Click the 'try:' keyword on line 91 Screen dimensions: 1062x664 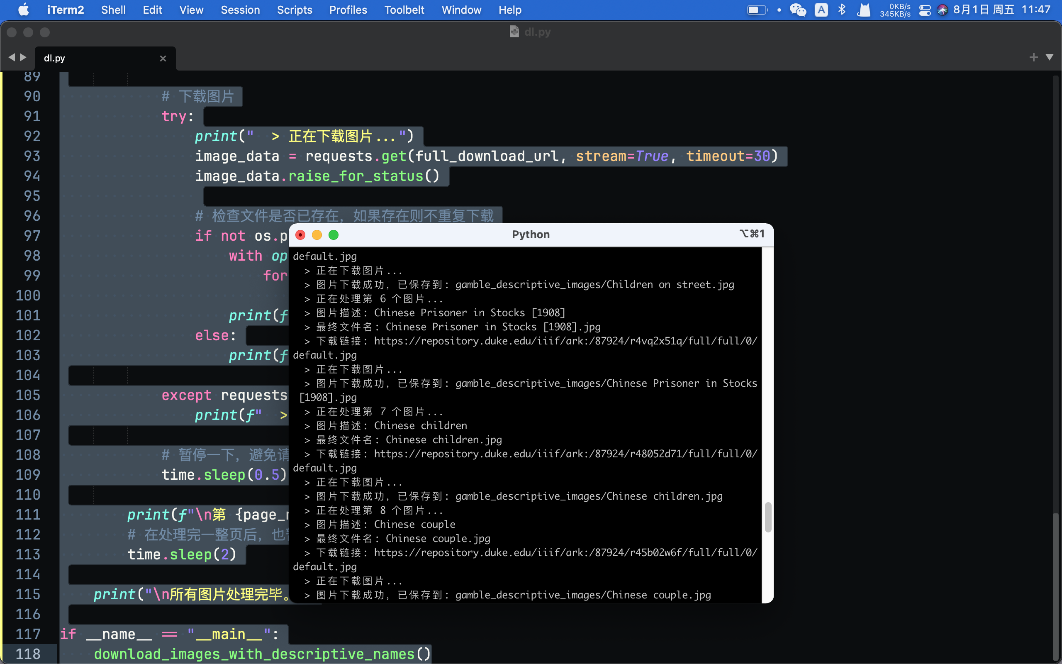click(177, 116)
